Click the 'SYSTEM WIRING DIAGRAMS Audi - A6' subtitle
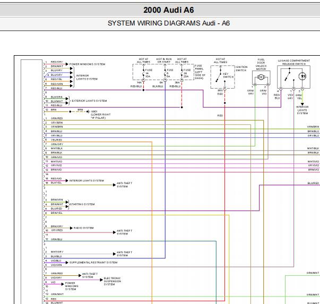 click(169, 23)
